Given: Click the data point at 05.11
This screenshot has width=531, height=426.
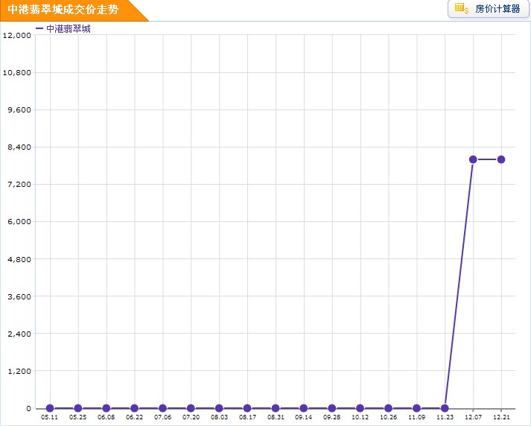Looking at the screenshot, I should point(50,408).
